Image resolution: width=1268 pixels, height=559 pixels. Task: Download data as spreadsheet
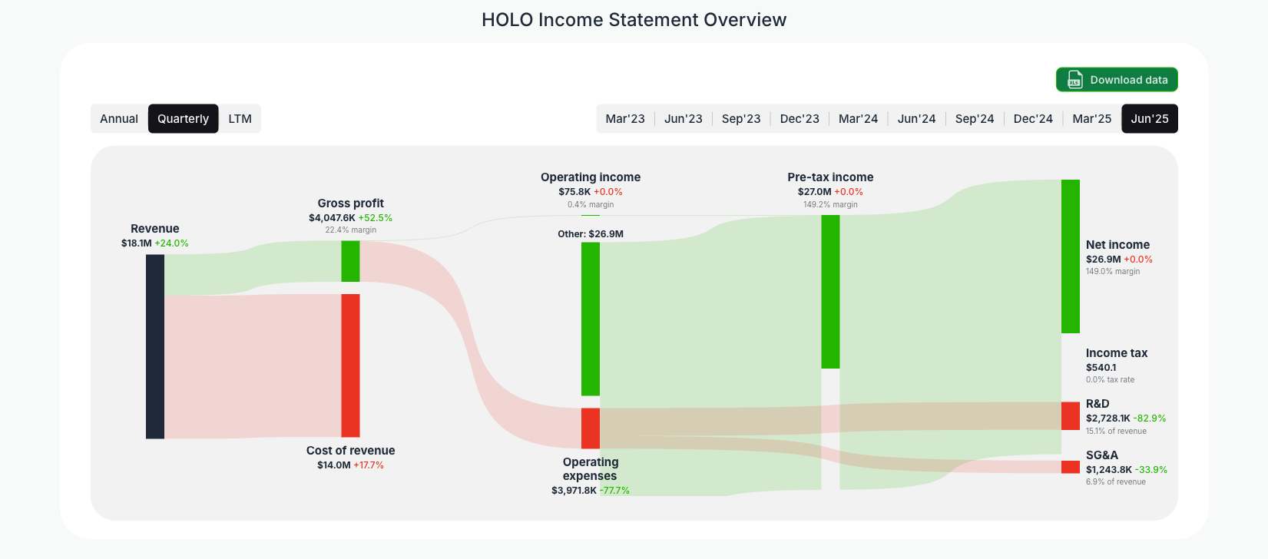(1117, 80)
